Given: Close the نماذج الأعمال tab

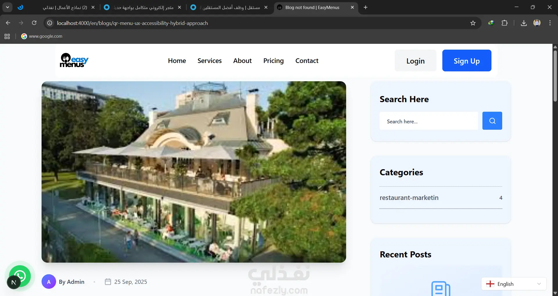Looking at the screenshot, I should pyautogui.click(x=93, y=7).
